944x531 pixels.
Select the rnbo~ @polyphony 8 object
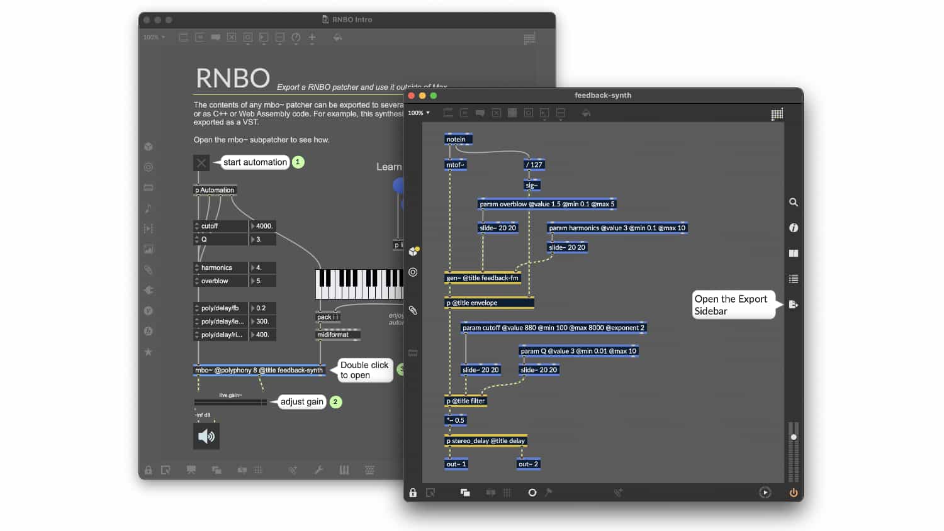[259, 370]
